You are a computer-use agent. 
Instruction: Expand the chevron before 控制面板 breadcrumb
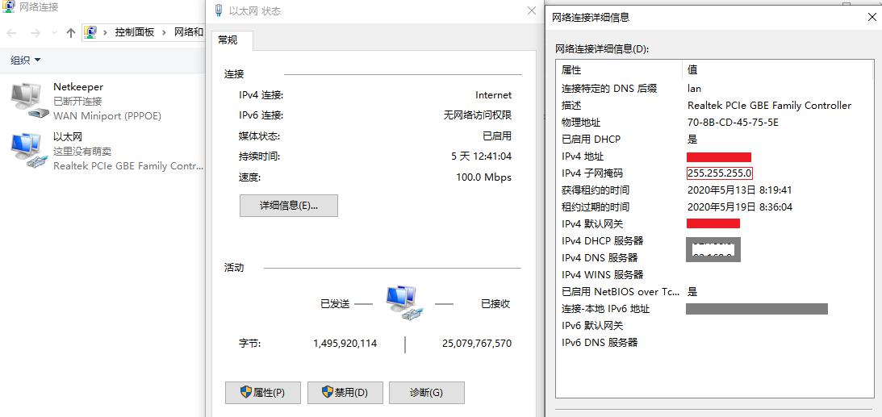click(x=105, y=32)
